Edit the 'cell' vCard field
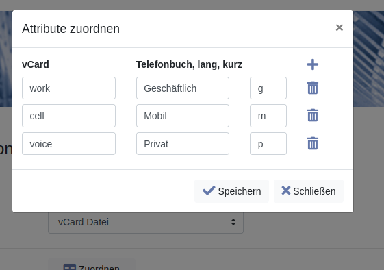Image resolution: width=384 pixels, height=270 pixels. 68,116
